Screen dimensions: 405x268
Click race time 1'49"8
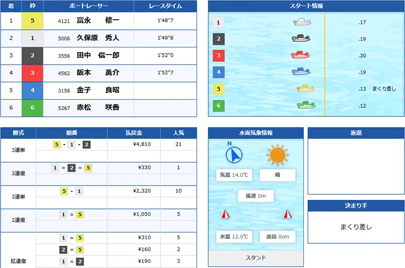point(166,38)
